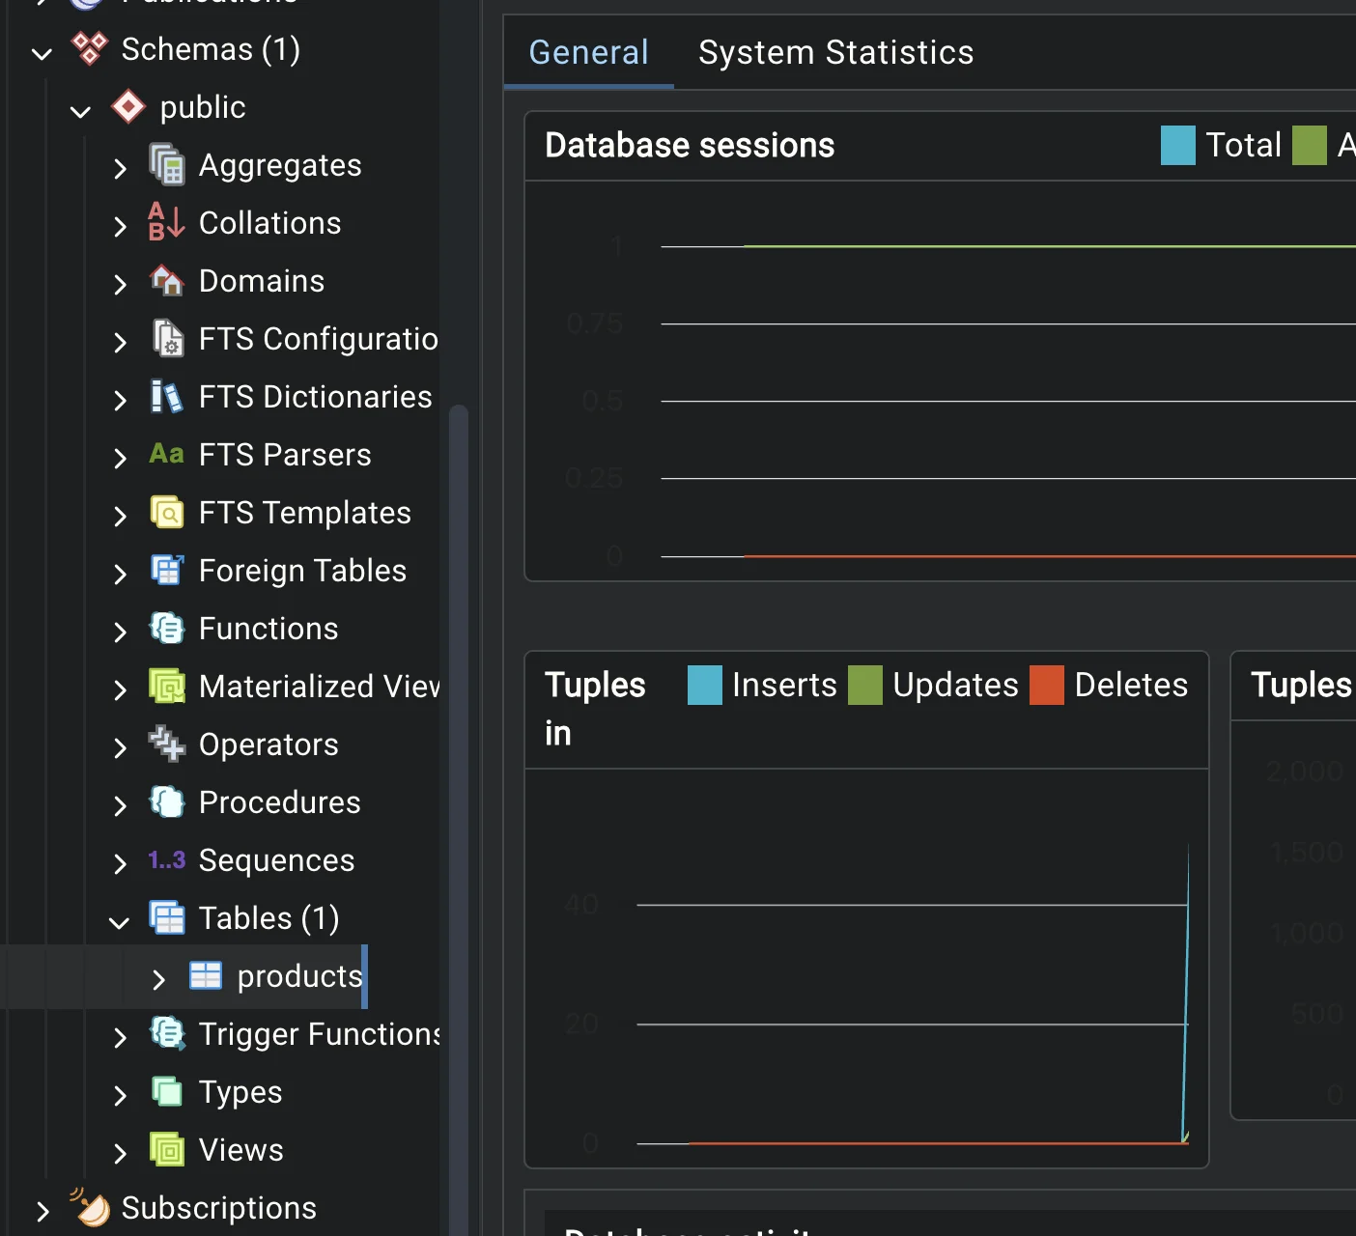Select the Types tree item
The width and height of the screenshot is (1356, 1236).
(x=240, y=1092)
